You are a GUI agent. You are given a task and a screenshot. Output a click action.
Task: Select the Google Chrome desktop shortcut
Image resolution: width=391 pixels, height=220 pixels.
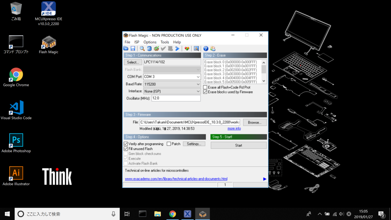click(16, 77)
